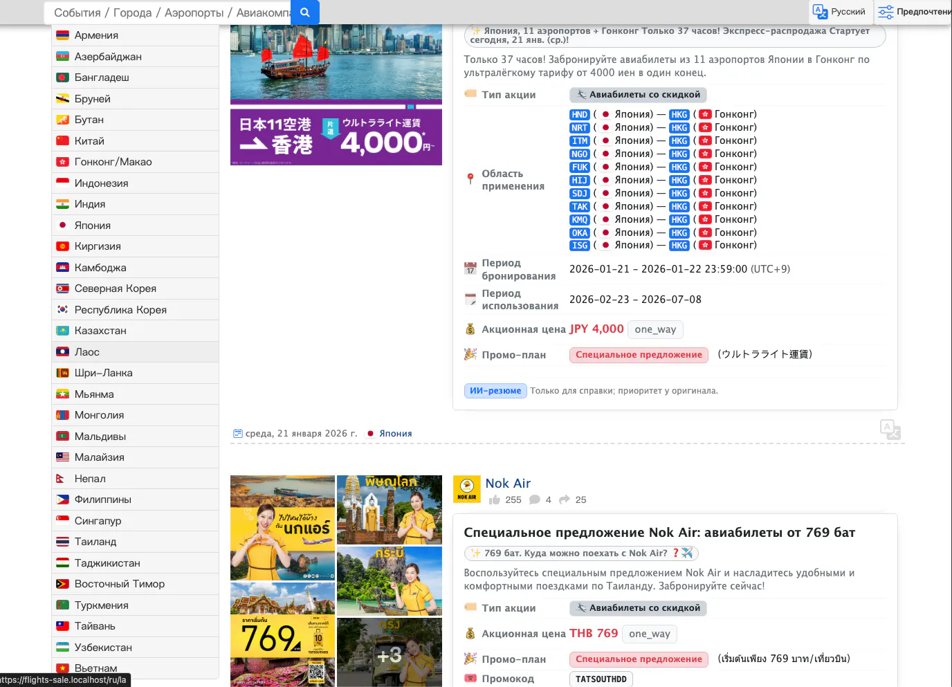Click the HND airport code badge
The image size is (952, 687).
click(580, 115)
